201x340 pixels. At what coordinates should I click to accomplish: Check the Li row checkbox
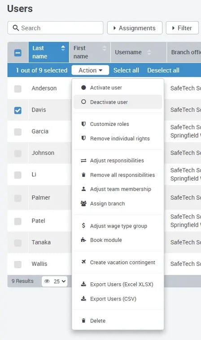18,175
